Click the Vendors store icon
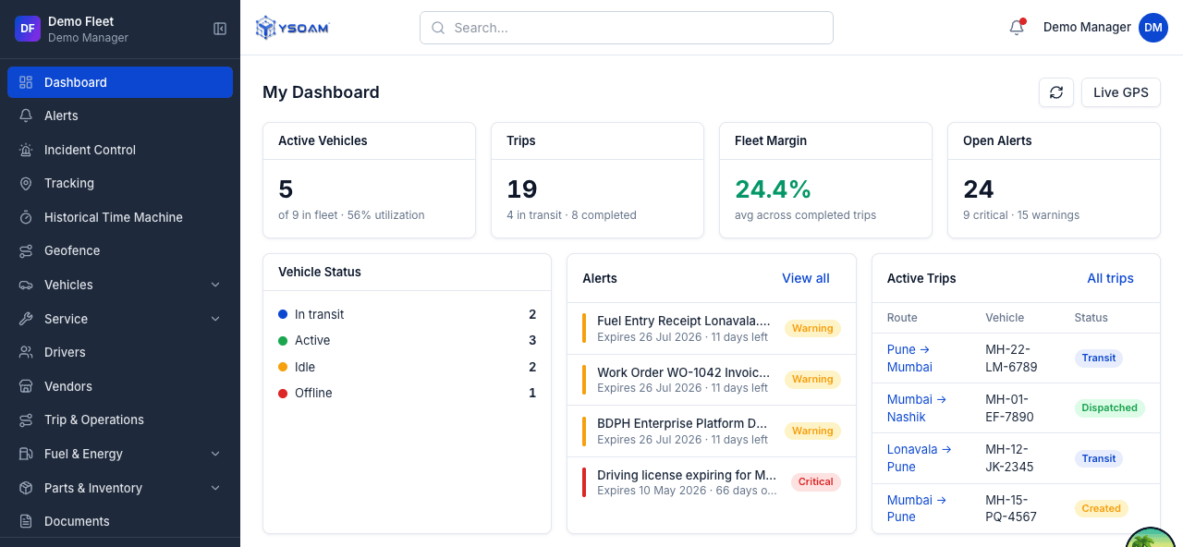The width and height of the screenshot is (1183, 547). coord(26,386)
